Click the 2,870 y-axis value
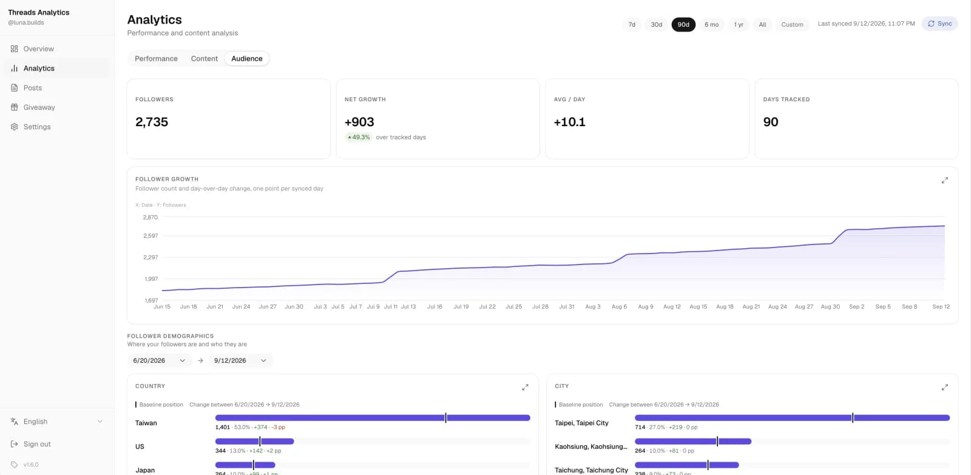Screen dimensions: 971x475 [x=150, y=217]
